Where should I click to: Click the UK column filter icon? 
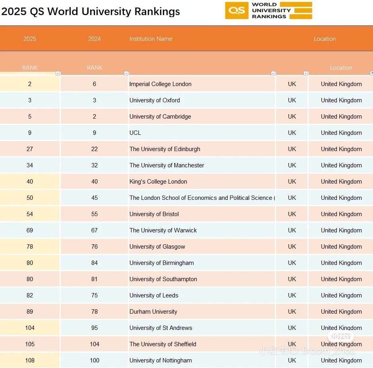(x=306, y=73)
